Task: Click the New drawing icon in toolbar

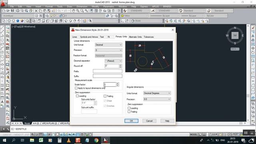Action: point(4,11)
